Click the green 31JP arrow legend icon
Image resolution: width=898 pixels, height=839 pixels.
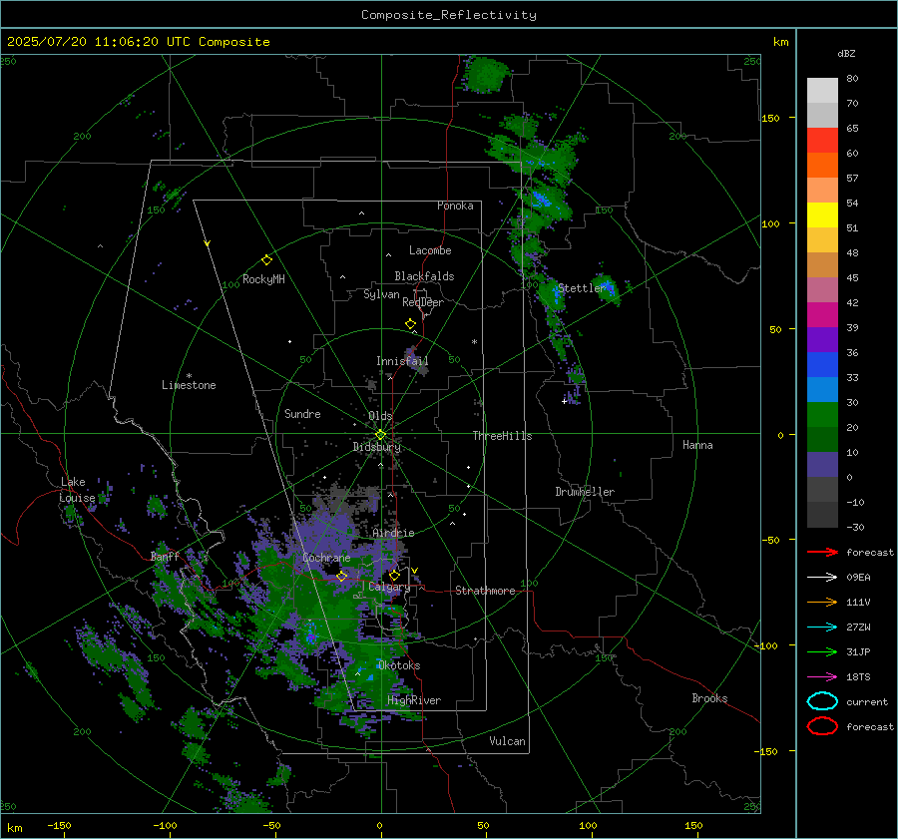(822, 651)
